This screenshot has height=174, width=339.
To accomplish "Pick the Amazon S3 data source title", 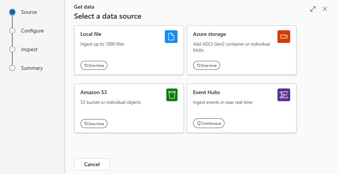I will tap(92, 92).
